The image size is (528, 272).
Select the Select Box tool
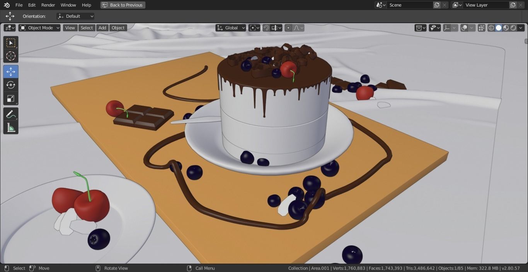(11, 42)
